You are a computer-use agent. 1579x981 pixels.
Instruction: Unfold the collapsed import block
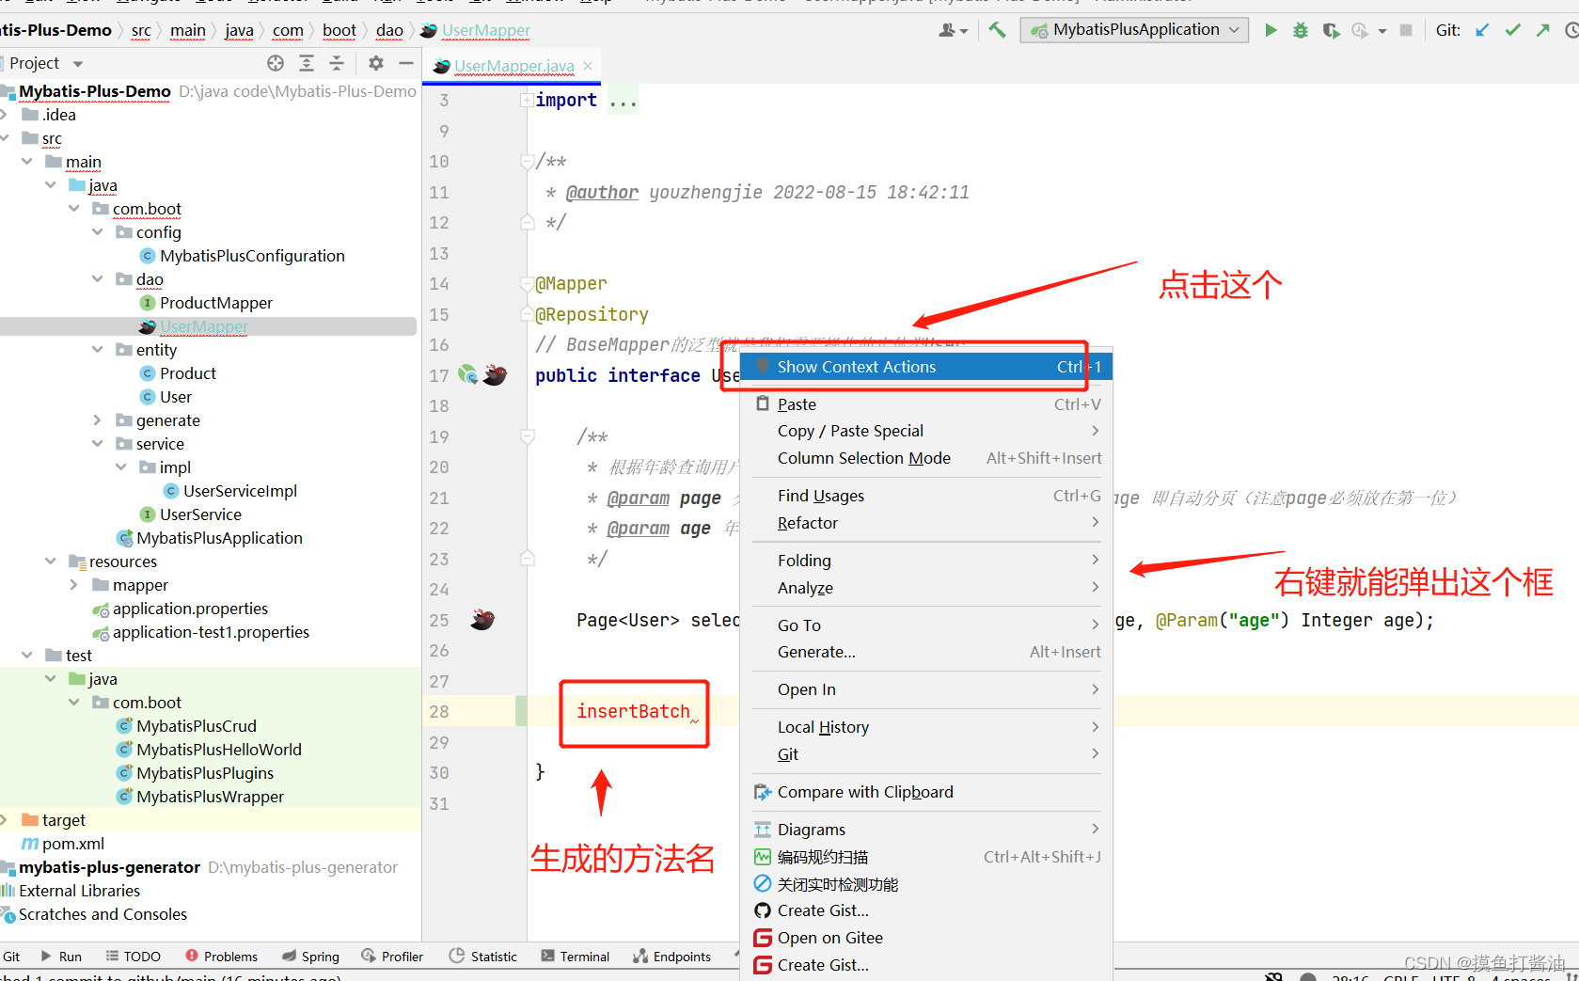[x=527, y=101]
